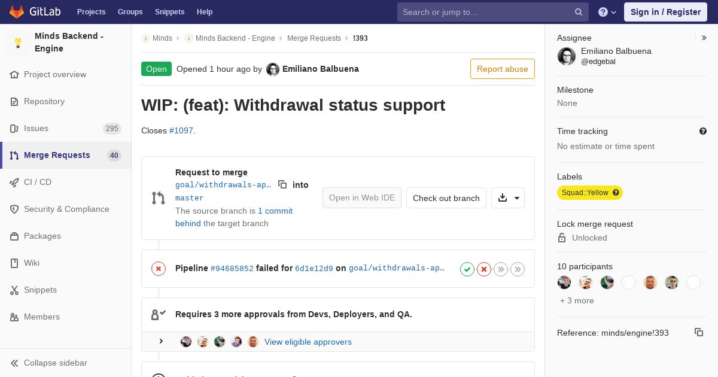Open the Groups menu in navbar
718x377 pixels.
coord(130,12)
